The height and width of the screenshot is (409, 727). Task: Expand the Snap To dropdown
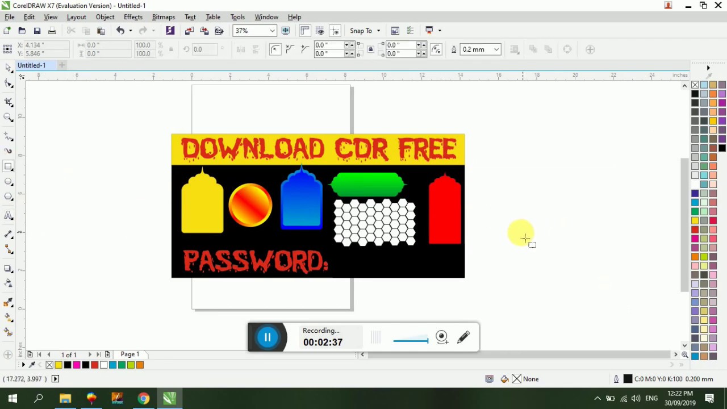[x=378, y=31]
